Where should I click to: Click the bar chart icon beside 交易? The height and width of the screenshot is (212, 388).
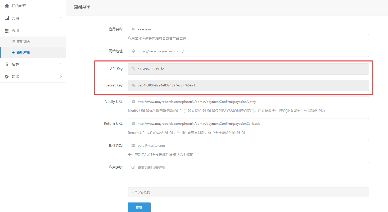click(x=7, y=19)
